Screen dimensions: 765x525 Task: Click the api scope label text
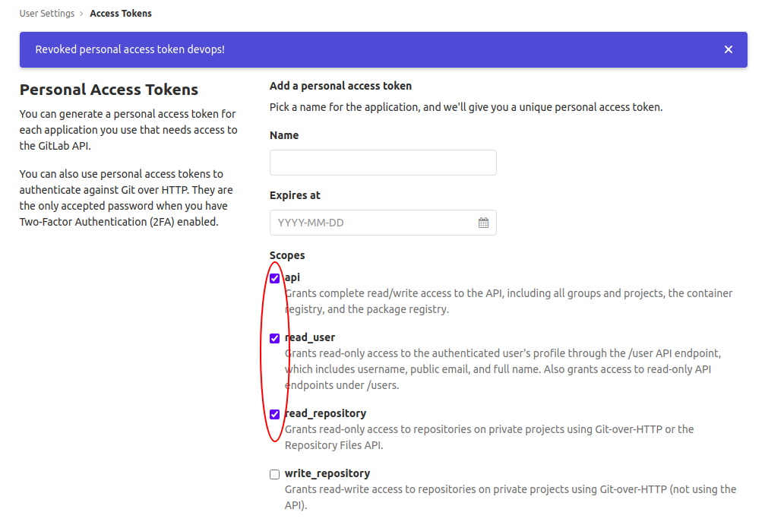[292, 277]
